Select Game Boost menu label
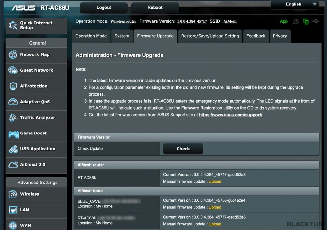Image resolution: width=327 pixels, height=230 pixels. click(x=33, y=133)
